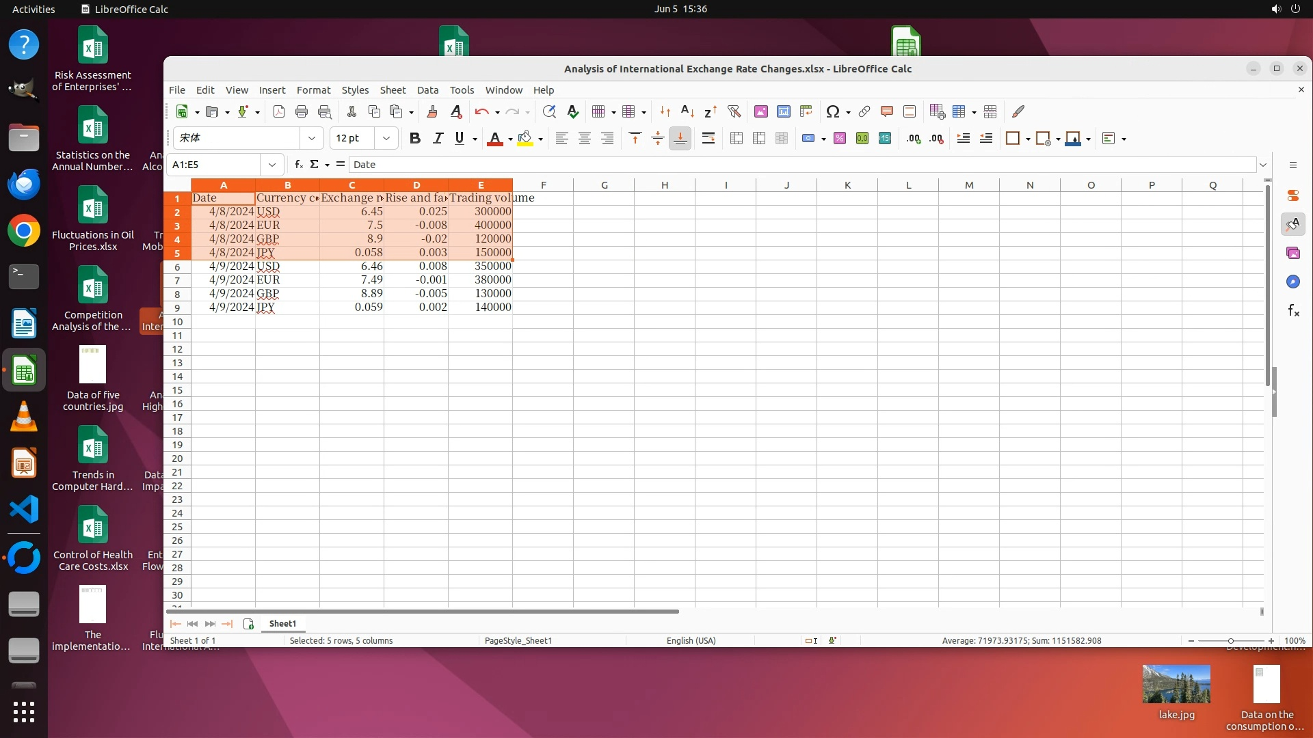Click the AutoFilter icon
This screenshot has width=1313, height=738.
coord(734,111)
